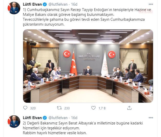Click the verified badge on the first tweet

coord(45,4)
